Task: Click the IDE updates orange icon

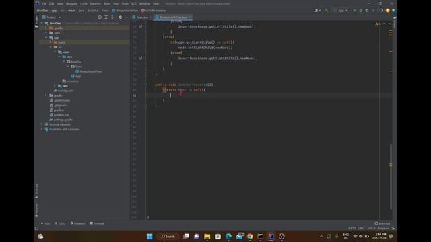Action: tap(388, 11)
